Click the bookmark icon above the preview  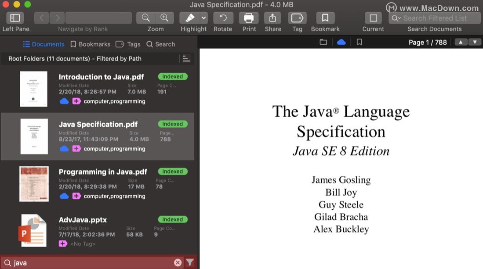[x=359, y=42]
